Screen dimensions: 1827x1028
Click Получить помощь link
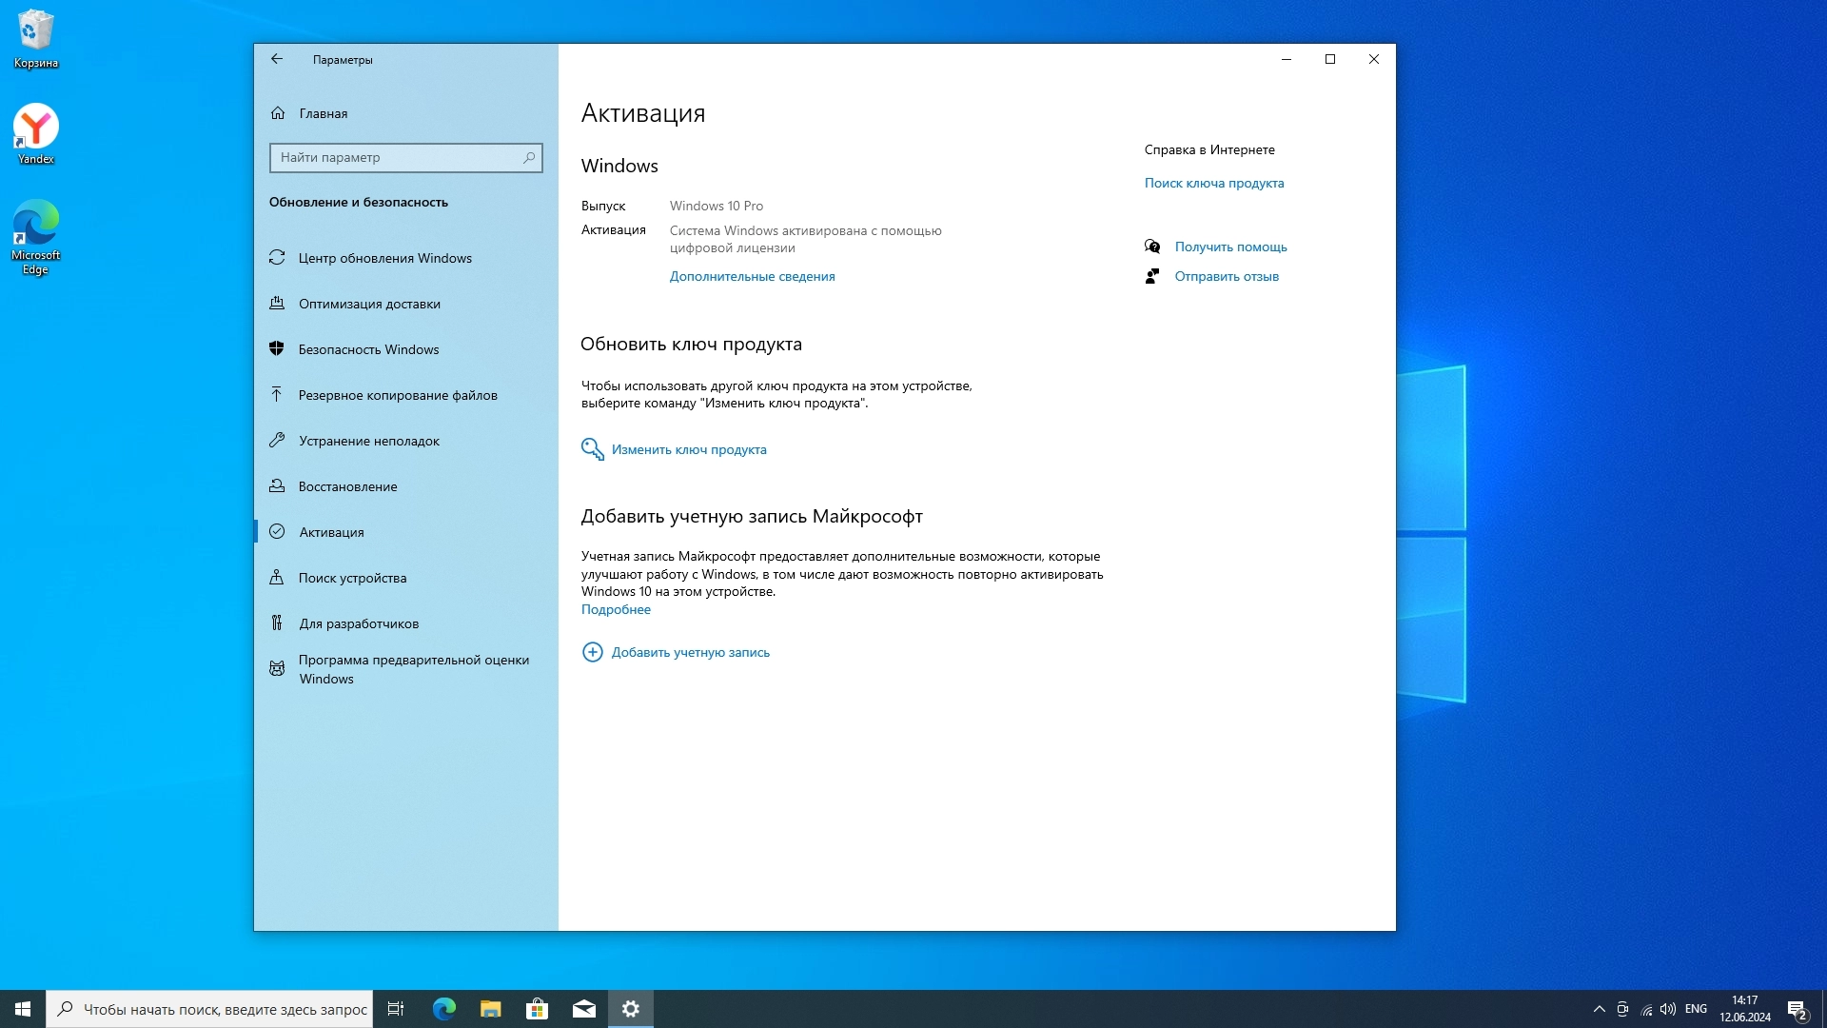point(1229,247)
